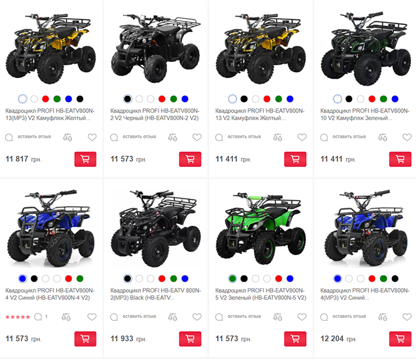Image resolution: width=416 pixels, height=359 pixels.
Task: Favorite the HB-EATV800N-4(MP3) V2 Синий quad
Action: click(x=407, y=317)
